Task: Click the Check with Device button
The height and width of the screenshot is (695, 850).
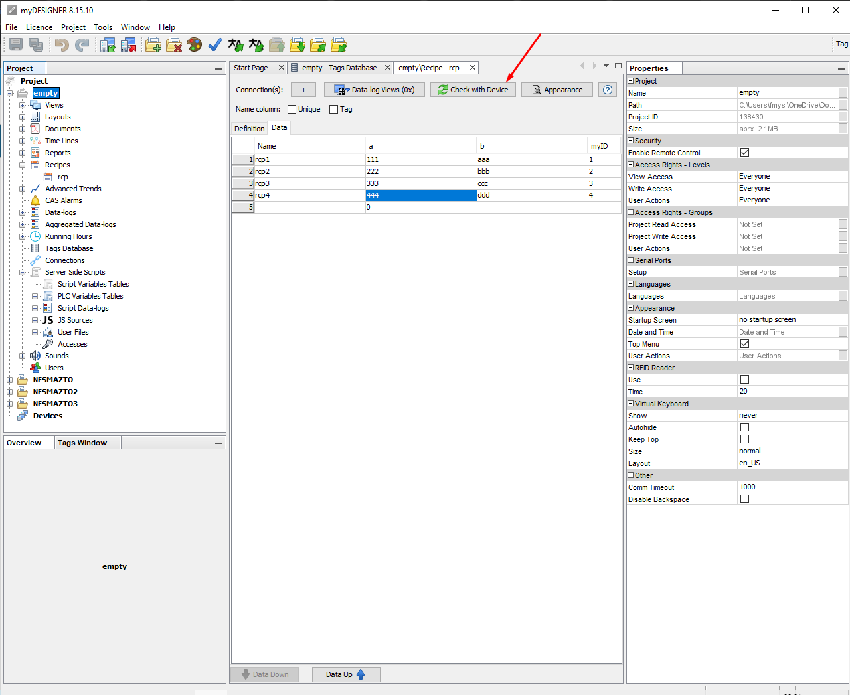Action: click(x=473, y=90)
